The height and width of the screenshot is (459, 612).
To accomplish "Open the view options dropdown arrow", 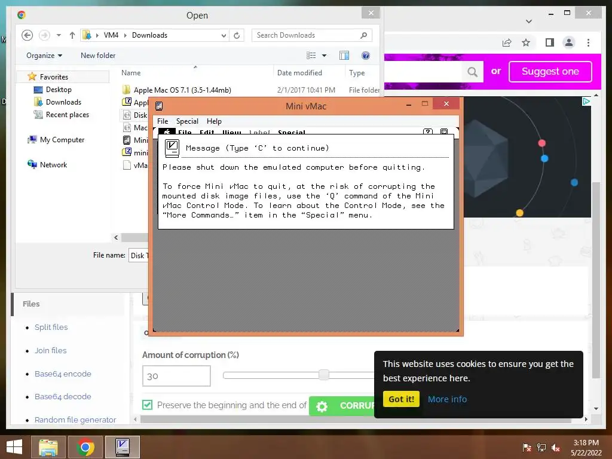I will point(324,56).
